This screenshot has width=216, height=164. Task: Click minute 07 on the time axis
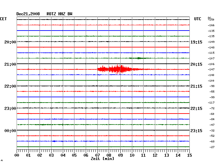[x=97, y=155]
